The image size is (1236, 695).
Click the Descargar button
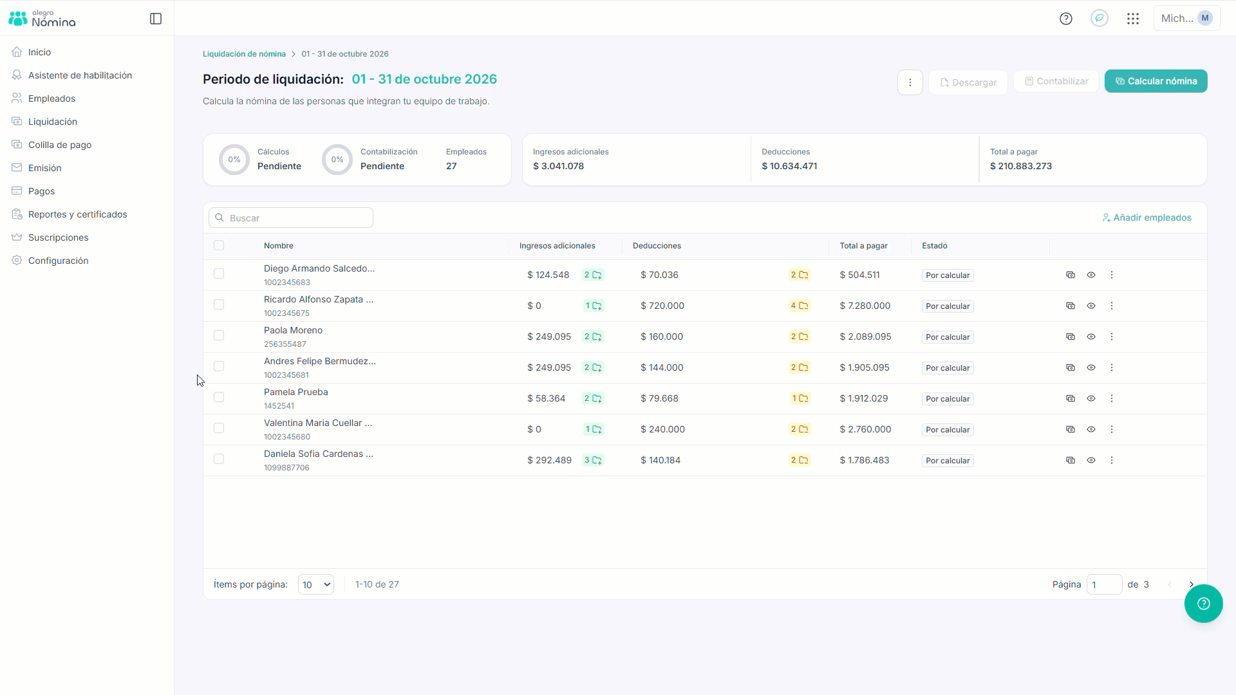(x=968, y=82)
